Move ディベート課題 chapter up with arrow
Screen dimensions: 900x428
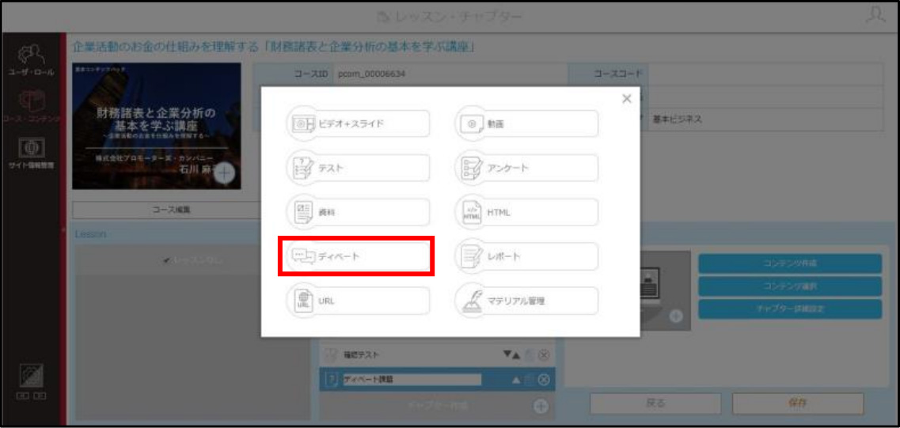tap(515, 380)
